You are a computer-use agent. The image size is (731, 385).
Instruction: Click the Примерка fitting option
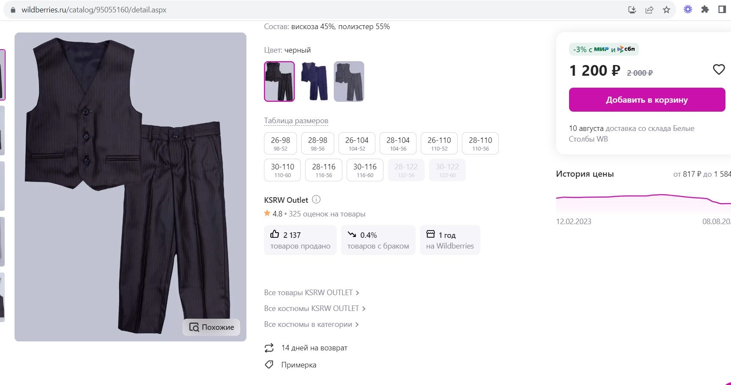298,365
